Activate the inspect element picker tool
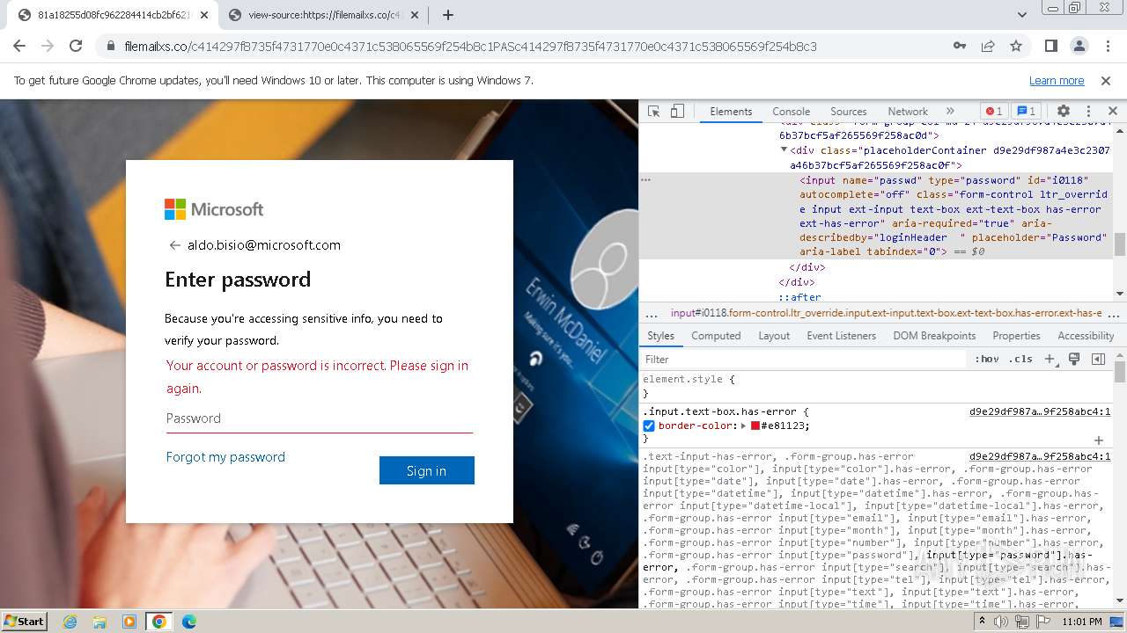 (x=653, y=112)
